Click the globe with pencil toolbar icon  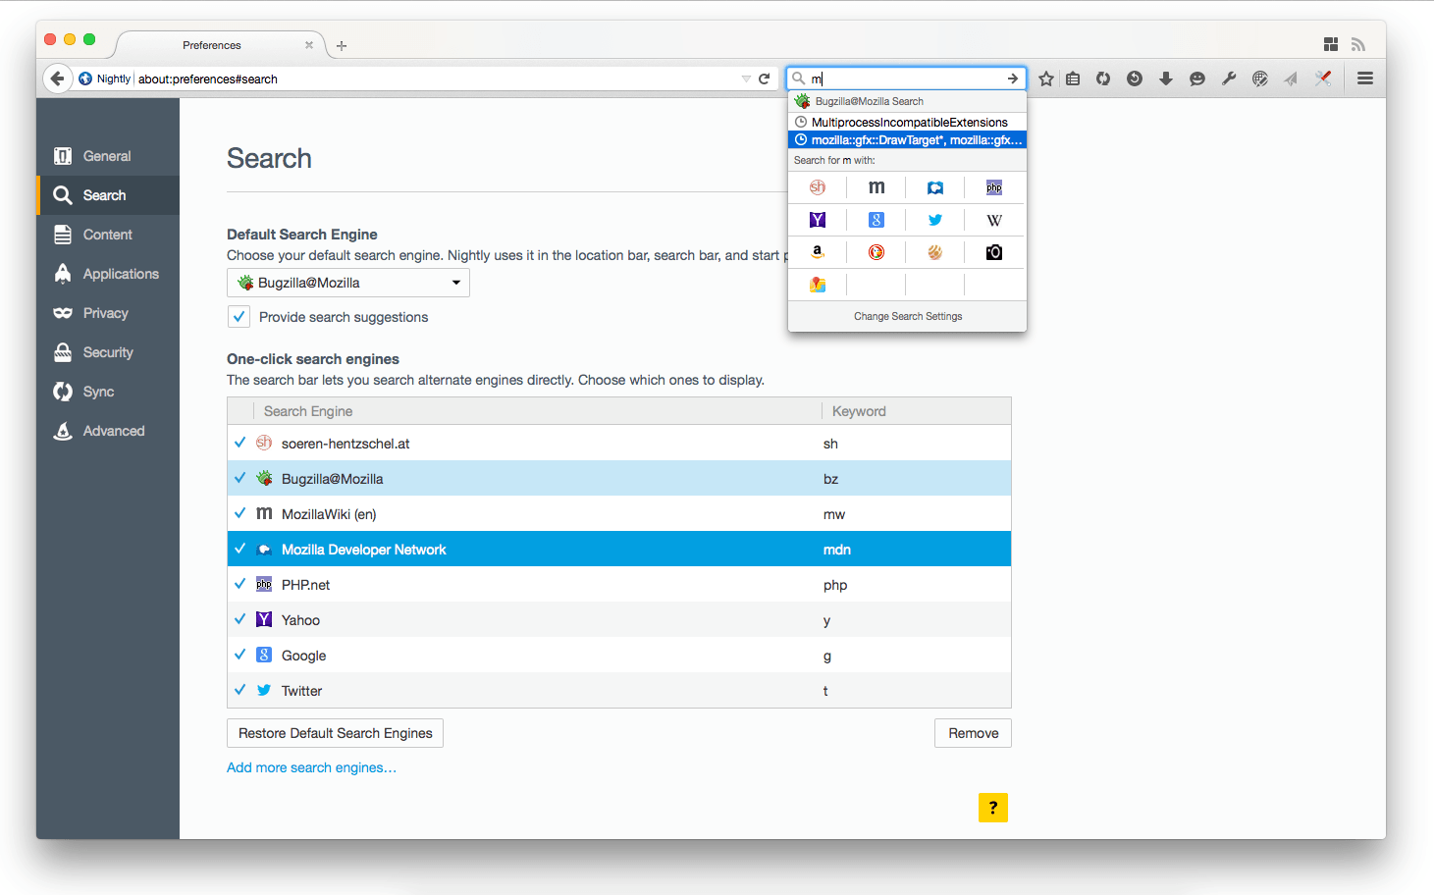1260,79
